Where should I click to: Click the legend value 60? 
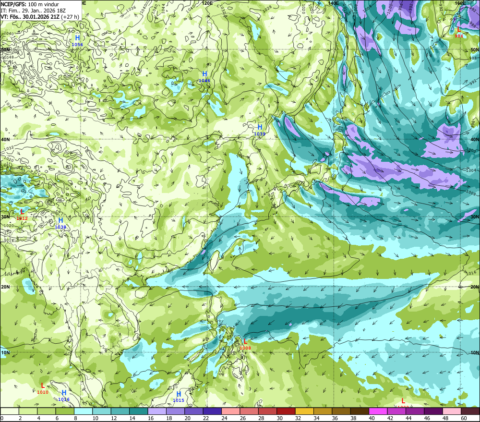(464, 418)
